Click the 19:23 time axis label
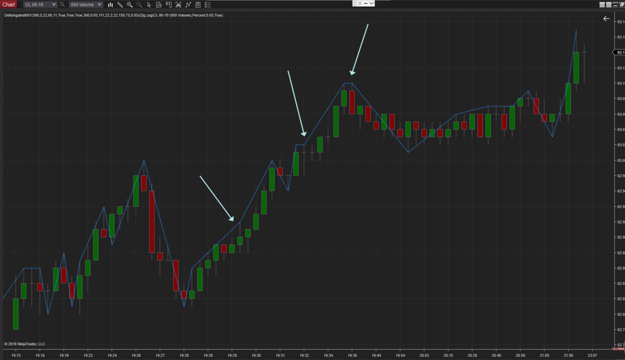625x360 pixels. coord(88,355)
